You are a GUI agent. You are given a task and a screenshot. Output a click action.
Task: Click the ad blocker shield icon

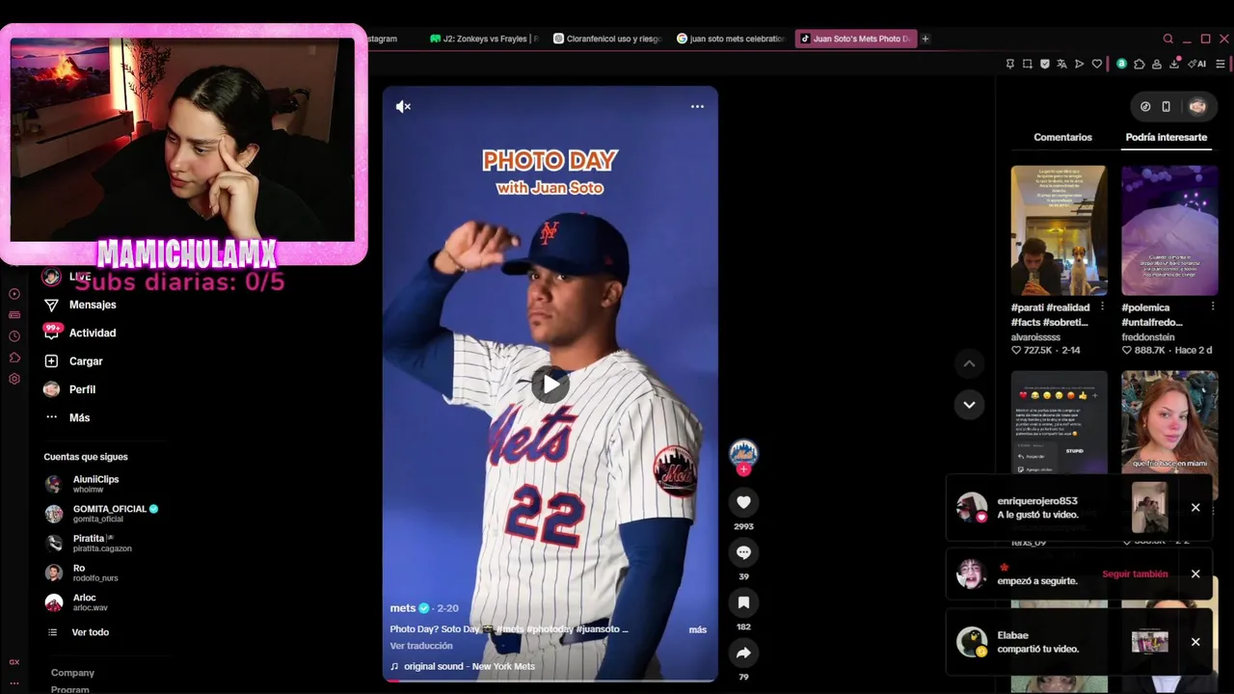point(1044,64)
